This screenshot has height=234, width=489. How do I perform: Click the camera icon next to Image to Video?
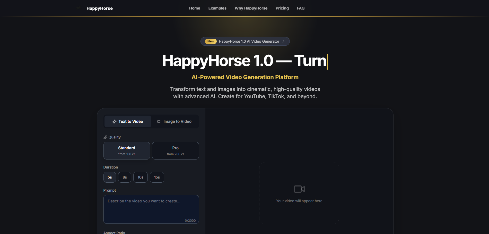[x=159, y=121]
